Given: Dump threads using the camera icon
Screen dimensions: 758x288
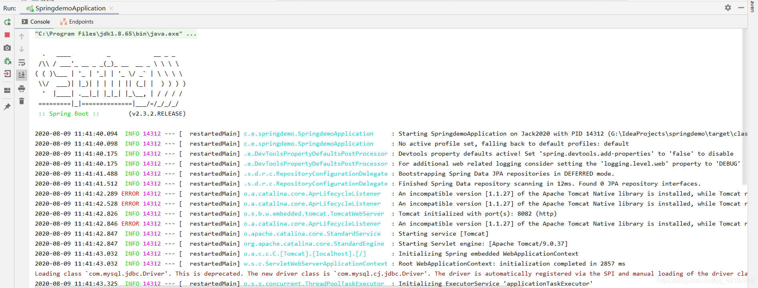Looking at the screenshot, I should (7, 48).
